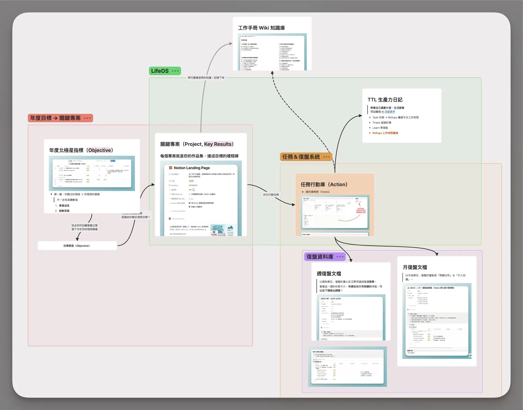Click the 週復盤文檔 card title

tap(329, 274)
